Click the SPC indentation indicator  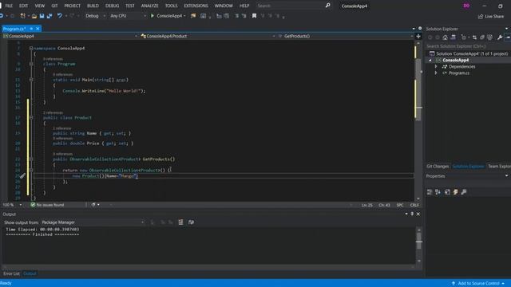pyautogui.click(x=400, y=205)
